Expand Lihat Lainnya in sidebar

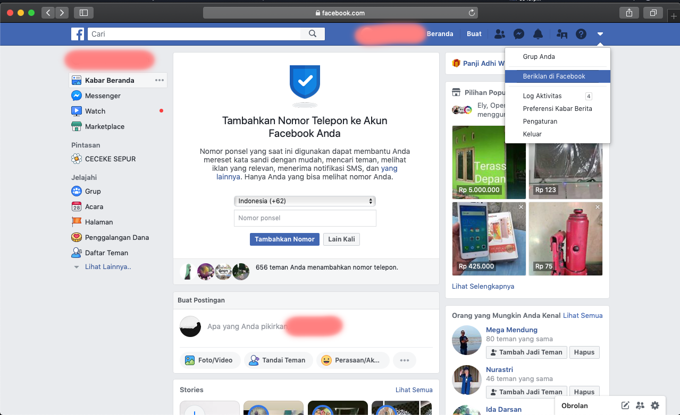(108, 267)
